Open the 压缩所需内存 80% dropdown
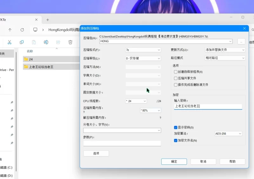254x179 pixels. 150,111
